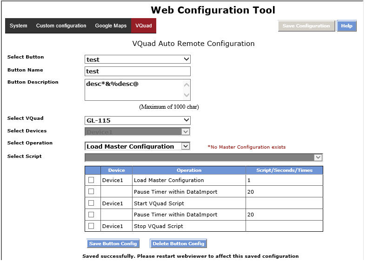Image resolution: width=366 pixels, height=261 pixels.
Task: Click the 'Maximum of 1000 char' note
Action: (x=169, y=107)
